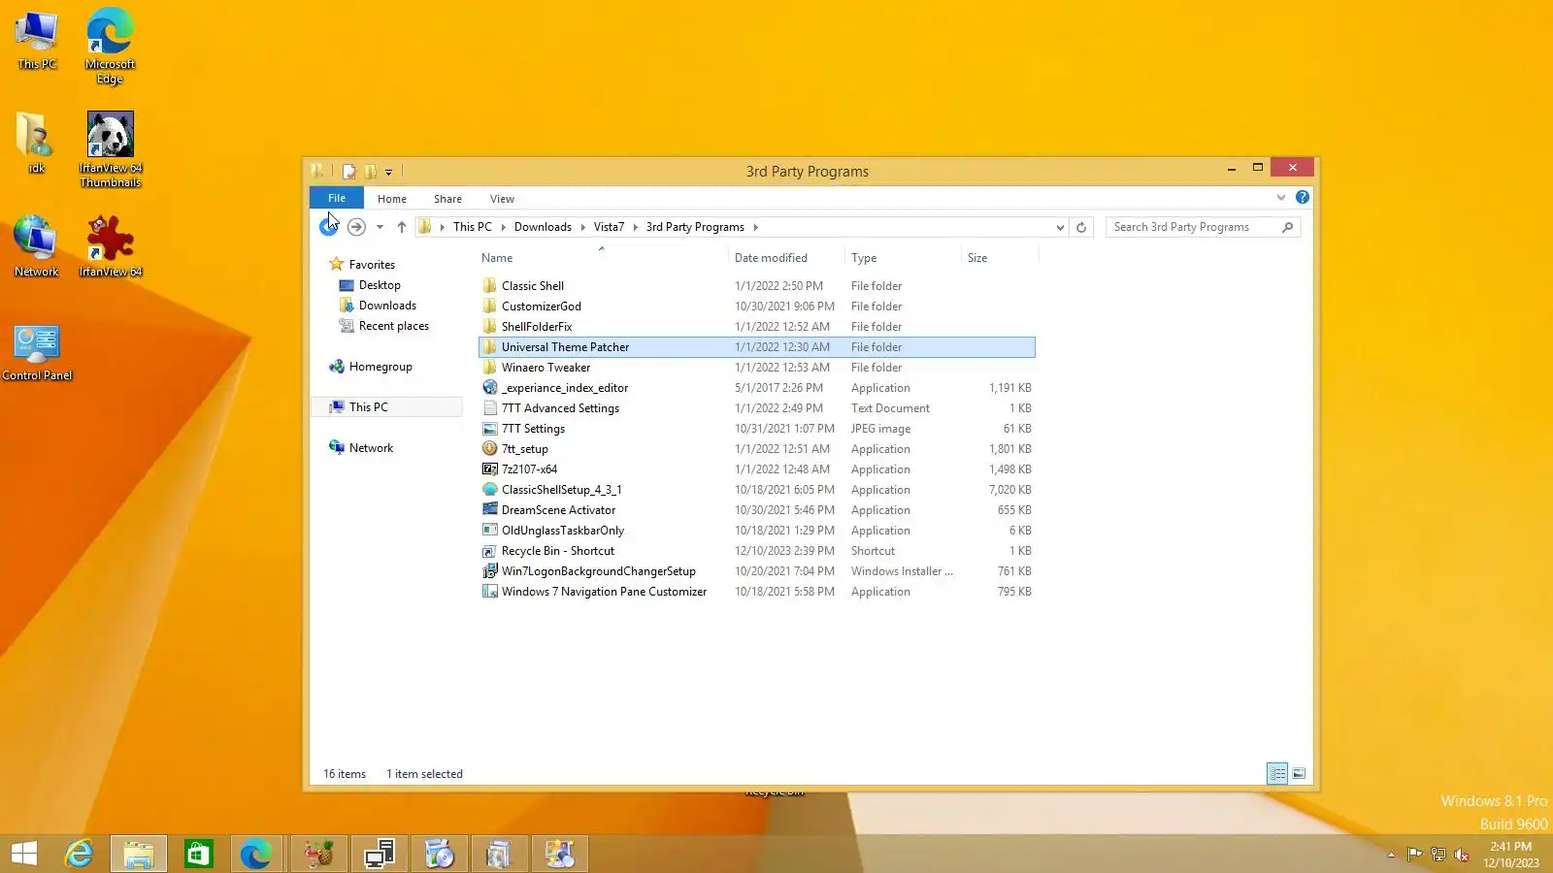Go up one folder level with Up arrow
Image resolution: width=1553 pixels, height=873 pixels.
pyautogui.click(x=401, y=227)
